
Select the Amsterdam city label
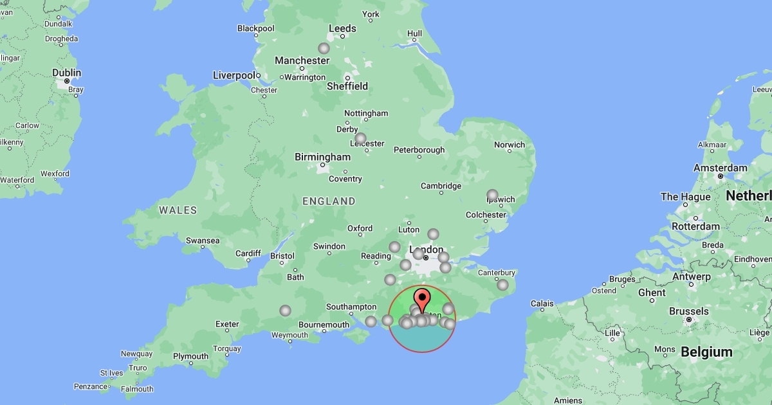coord(720,168)
